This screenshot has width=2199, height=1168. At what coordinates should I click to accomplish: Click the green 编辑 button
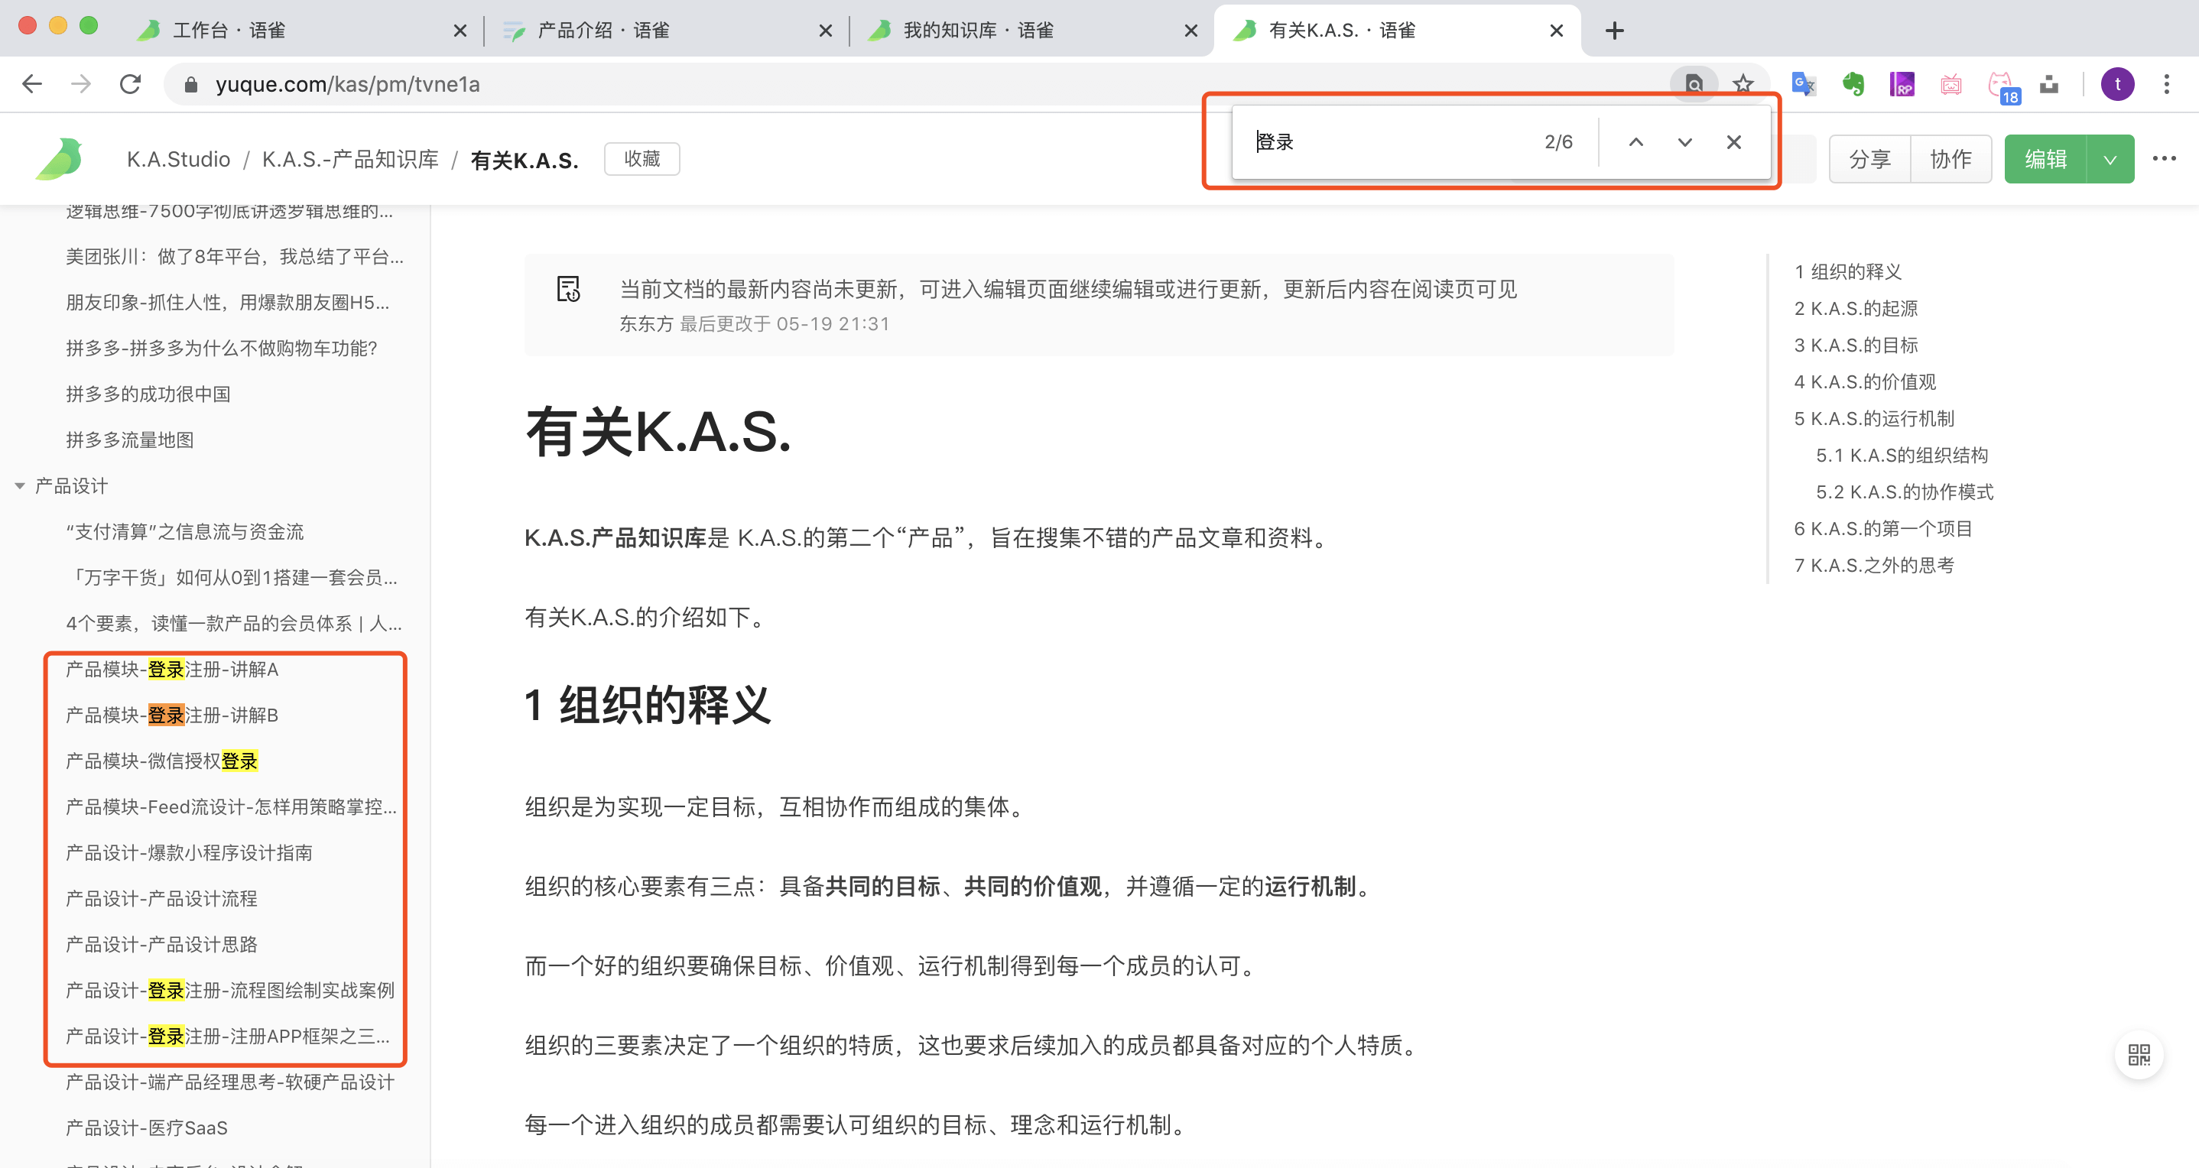pyautogui.click(x=2045, y=159)
